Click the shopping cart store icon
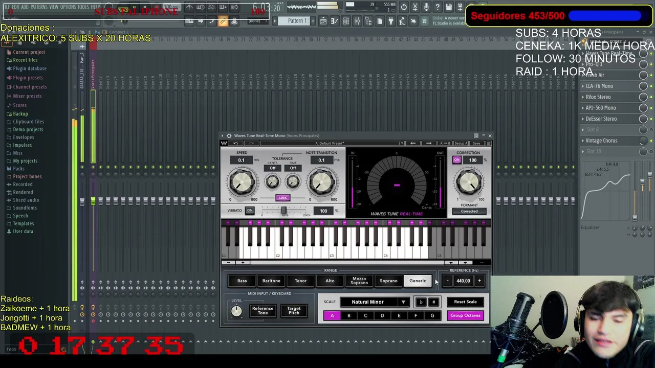 click(x=424, y=21)
